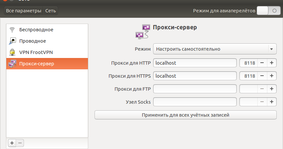
Task: Open the Режим dropdown Настроить самостоятельно
Action: click(x=215, y=49)
